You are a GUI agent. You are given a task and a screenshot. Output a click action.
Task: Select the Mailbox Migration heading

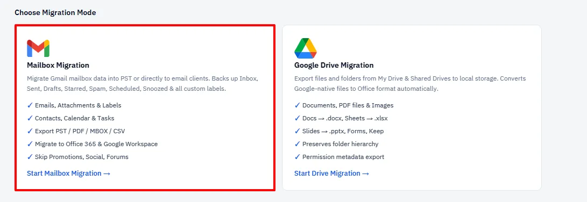pos(58,65)
